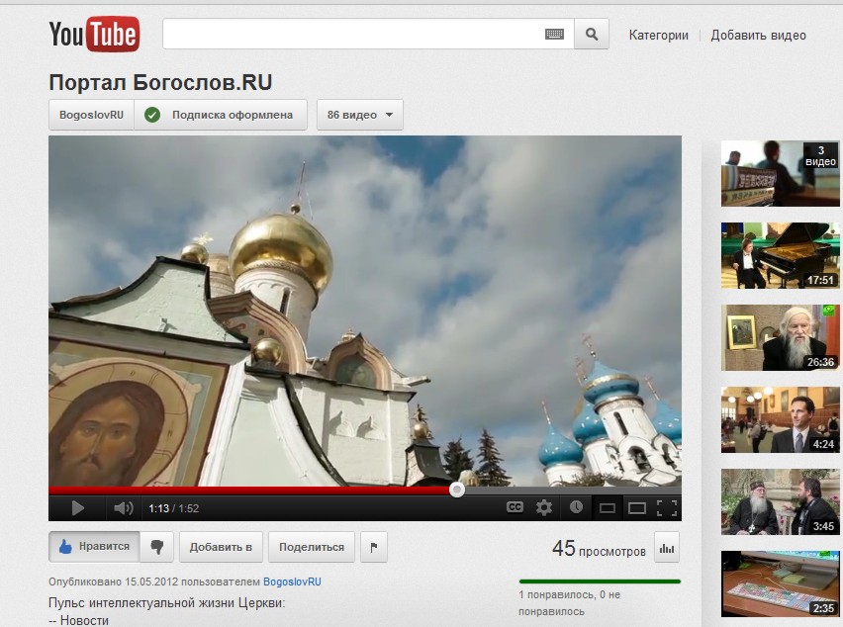Open the Поделиться share panel
This screenshot has height=627, width=843.
tap(312, 547)
